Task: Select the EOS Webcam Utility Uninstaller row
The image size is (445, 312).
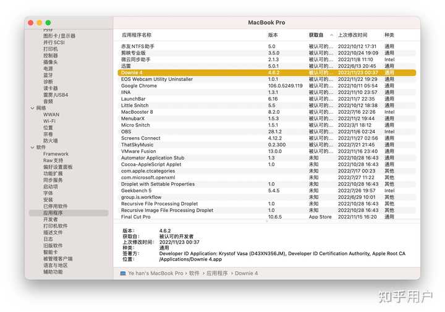Action: tap(267, 79)
